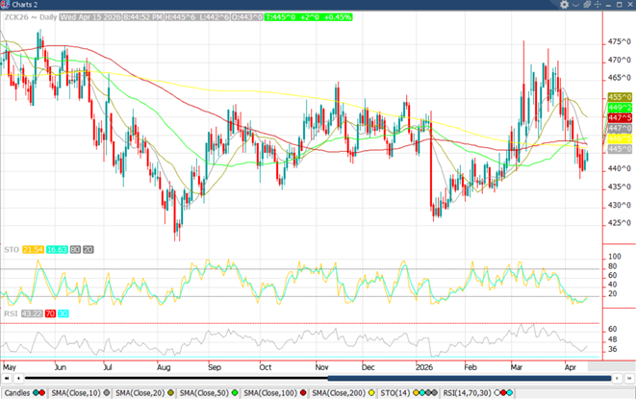The width and height of the screenshot is (636, 399).
Task: Click the Charts 2 window icon
Action: (8, 5)
